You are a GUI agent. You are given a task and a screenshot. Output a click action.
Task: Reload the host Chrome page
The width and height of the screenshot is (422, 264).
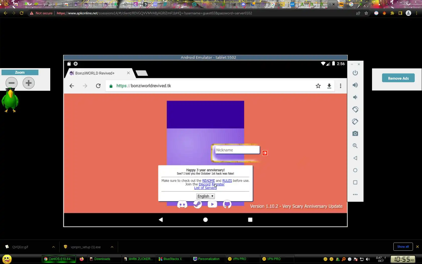point(22,13)
